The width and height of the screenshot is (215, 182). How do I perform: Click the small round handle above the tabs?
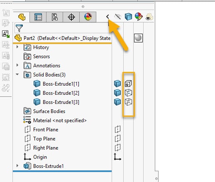tap(83, 7)
